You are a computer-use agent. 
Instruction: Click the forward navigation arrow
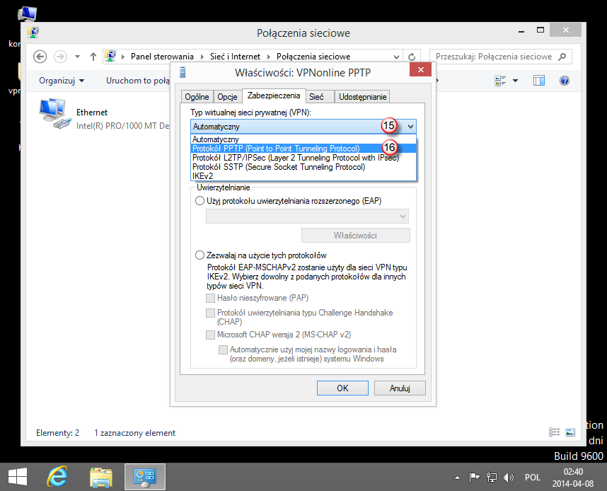coord(60,57)
